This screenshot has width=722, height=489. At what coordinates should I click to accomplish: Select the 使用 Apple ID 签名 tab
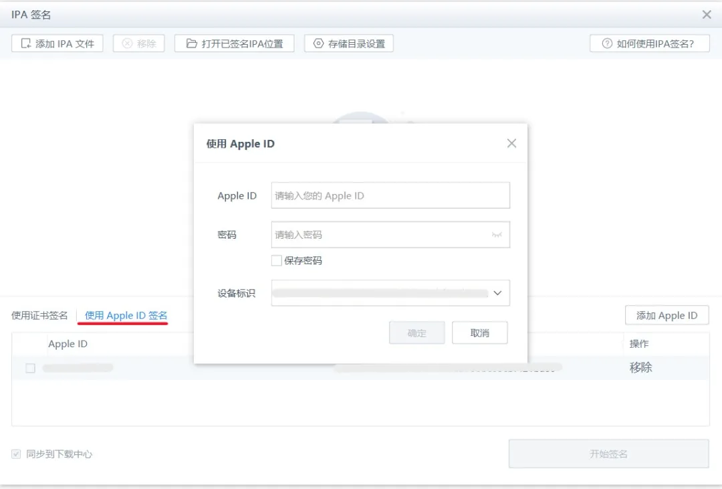click(x=126, y=315)
